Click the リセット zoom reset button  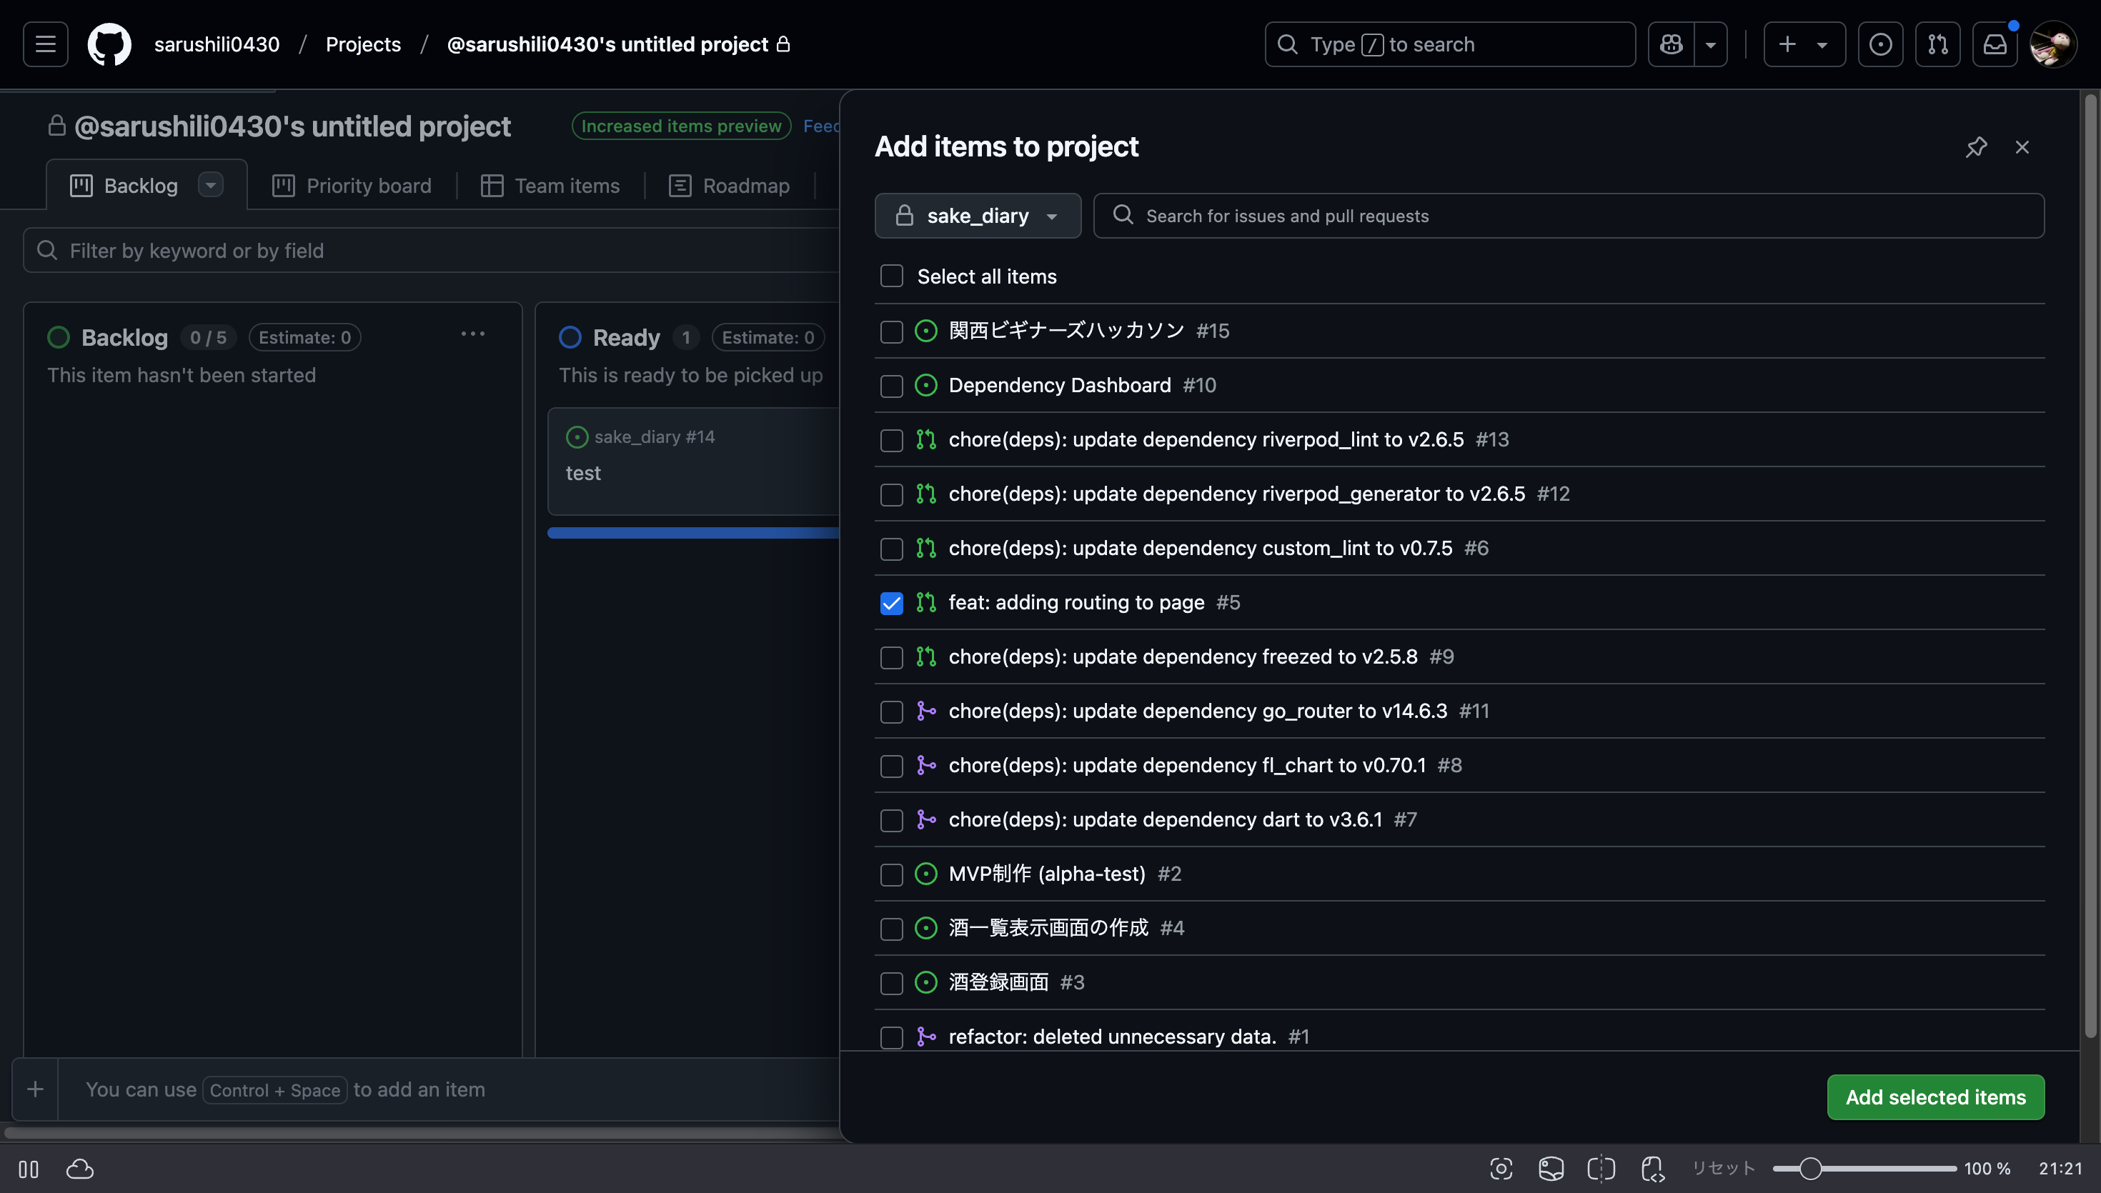click(x=1723, y=1169)
